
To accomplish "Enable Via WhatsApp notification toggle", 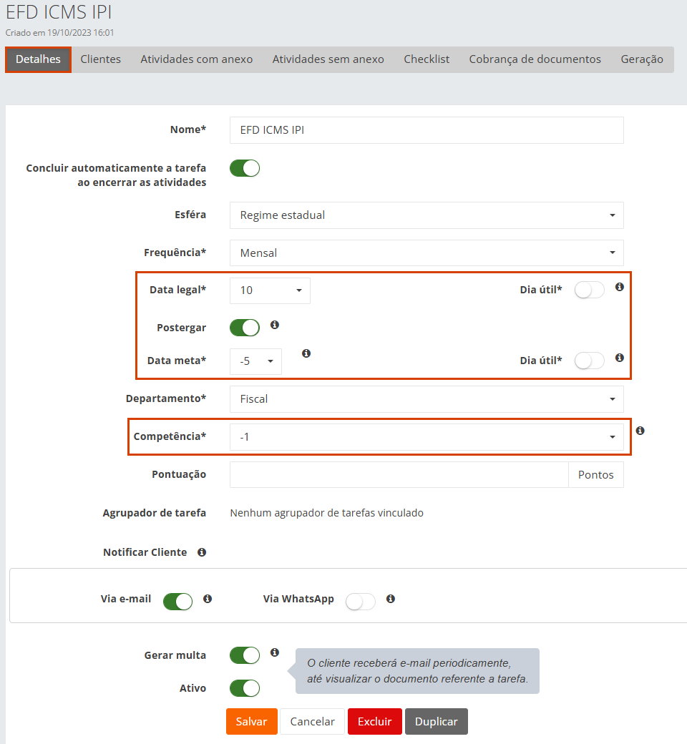I will 361,602.
